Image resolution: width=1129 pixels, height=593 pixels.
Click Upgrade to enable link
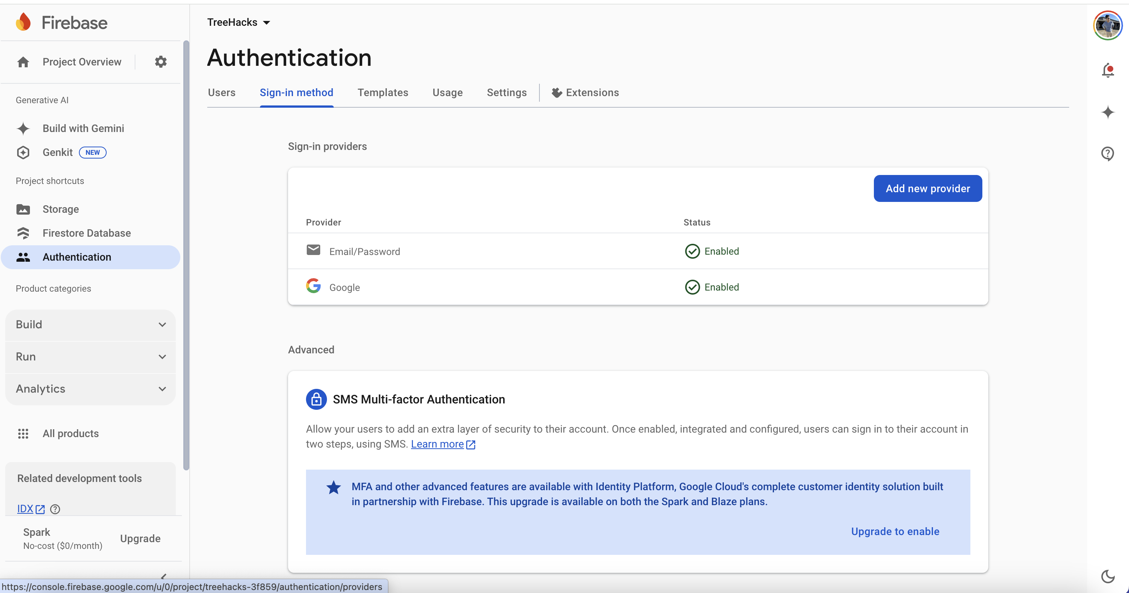pos(895,531)
